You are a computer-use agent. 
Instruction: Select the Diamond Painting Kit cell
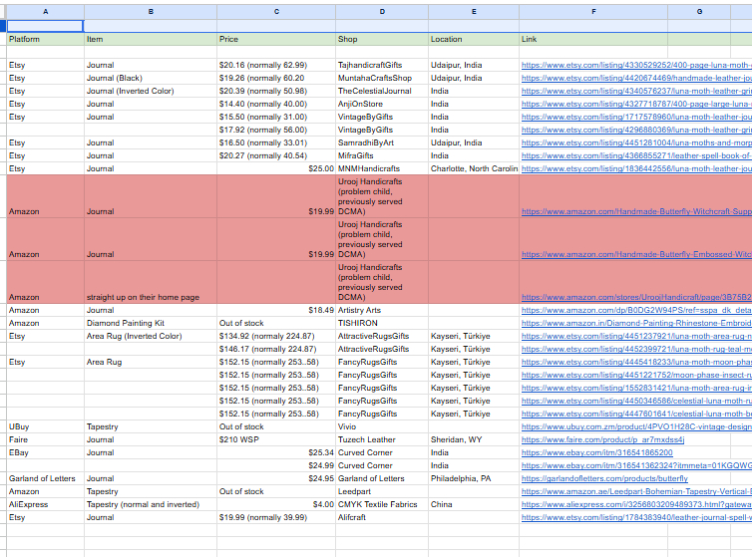124,323
